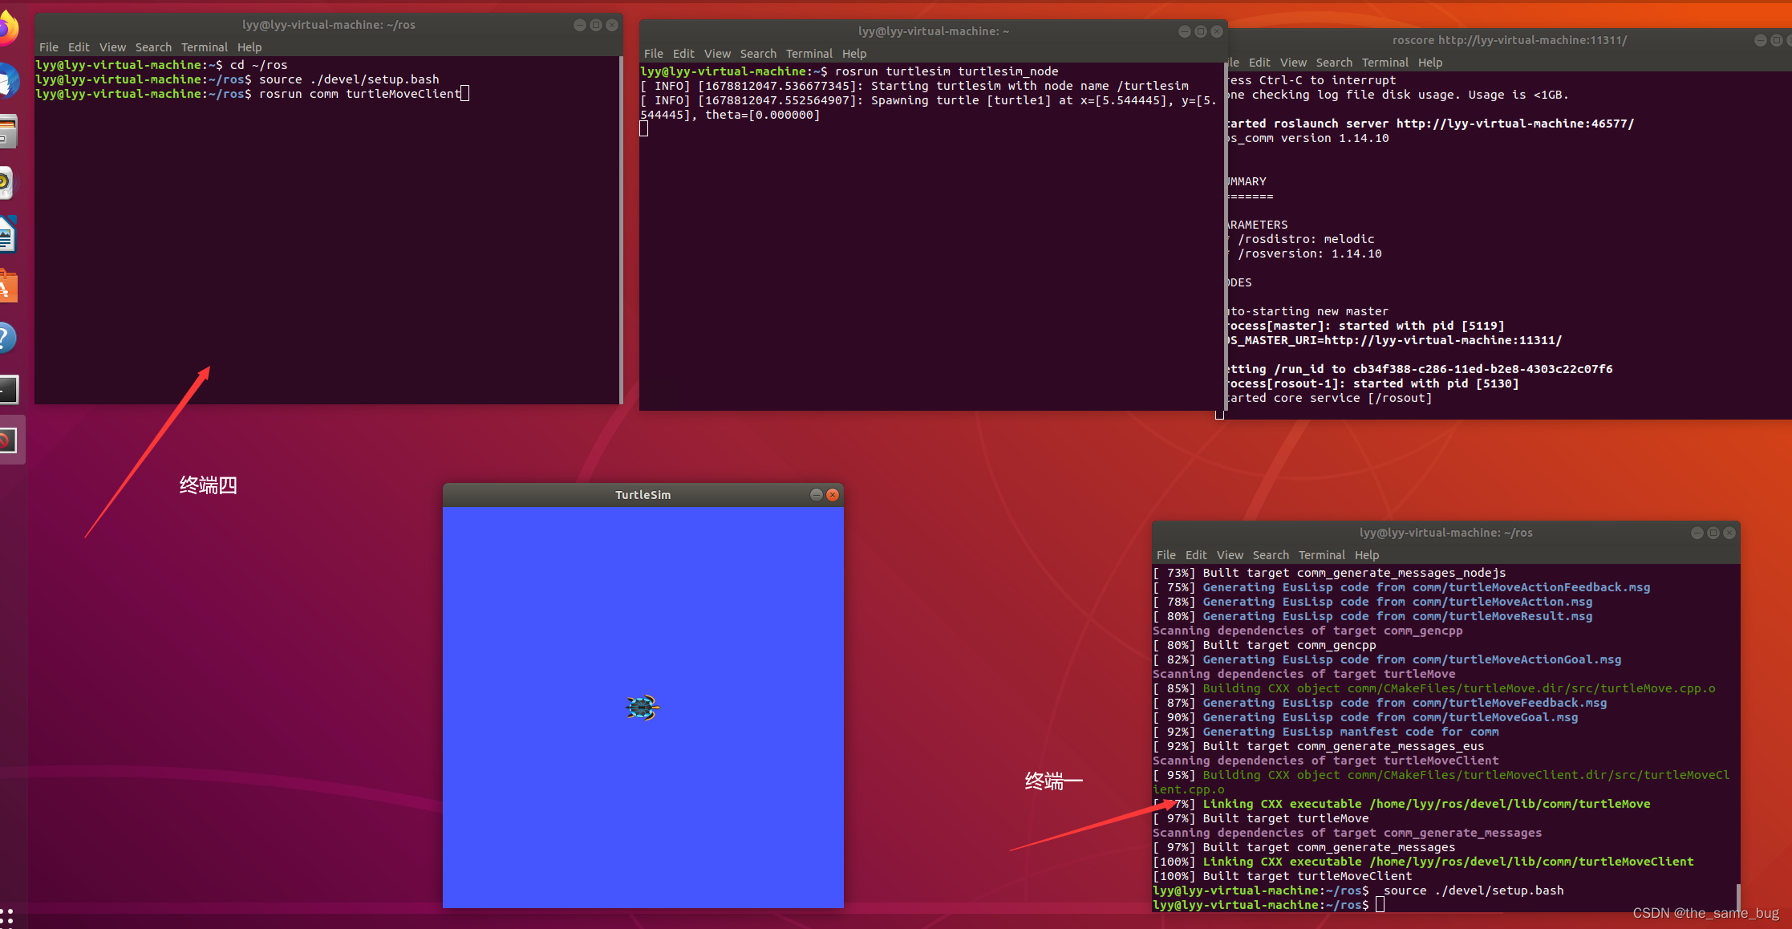The width and height of the screenshot is (1792, 929).
Task: Open Ubuntu Software orange bag icon
Action: click(6, 286)
